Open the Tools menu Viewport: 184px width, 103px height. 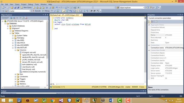tap(37, 4)
